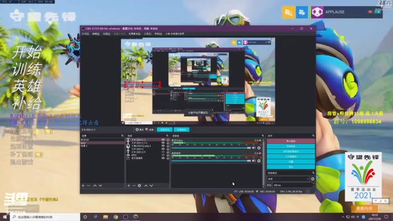The height and width of the screenshot is (221, 393).
Task: Click the 开始录制 start recording button
Action: point(291,146)
